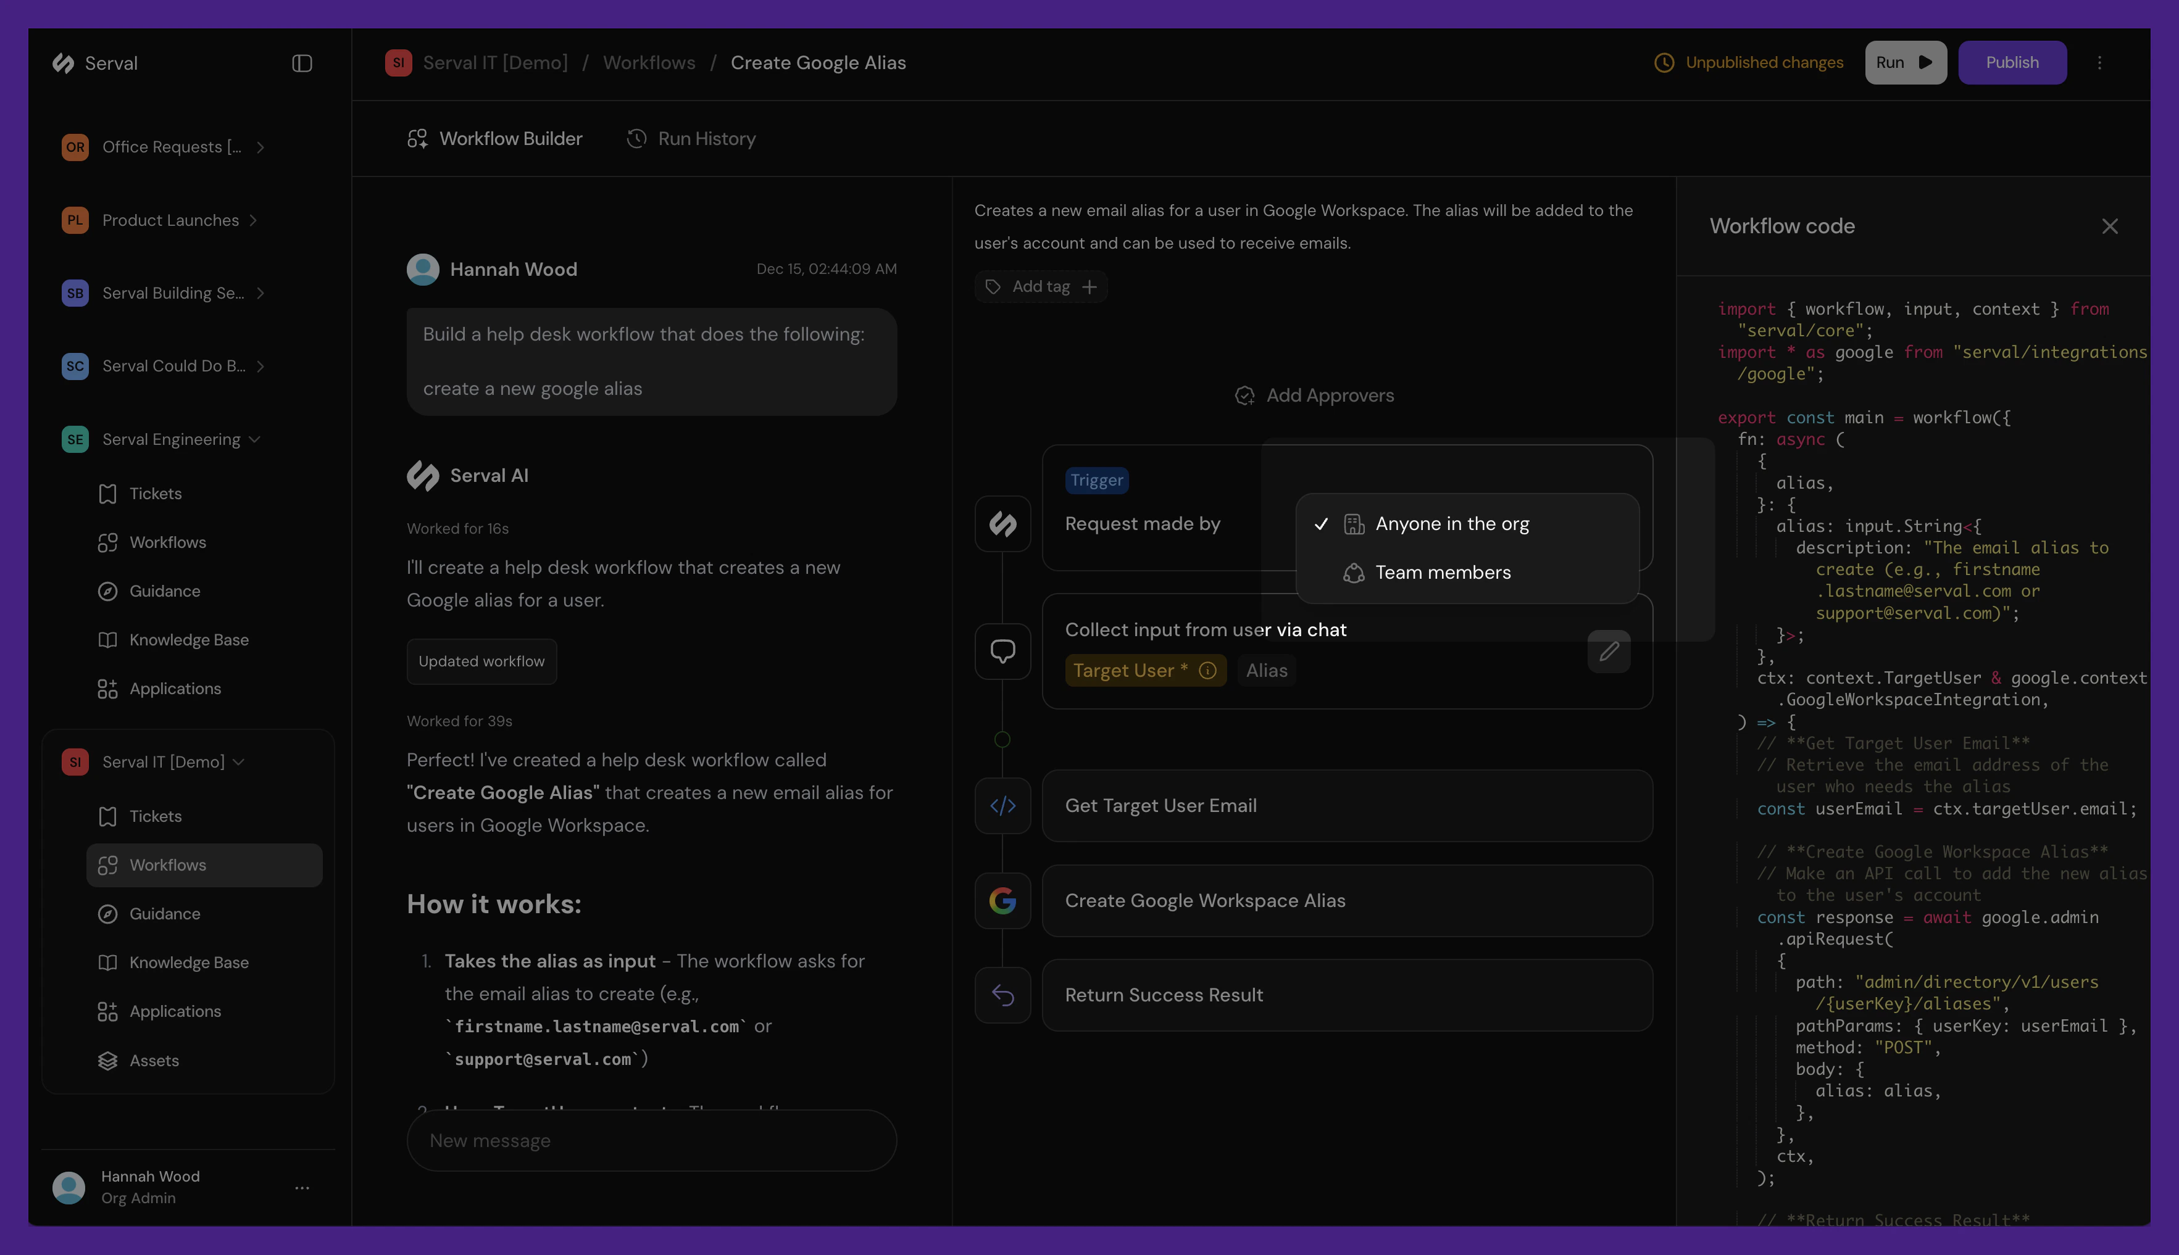Click the New message input field
The height and width of the screenshot is (1255, 2179).
point(652,1140)
